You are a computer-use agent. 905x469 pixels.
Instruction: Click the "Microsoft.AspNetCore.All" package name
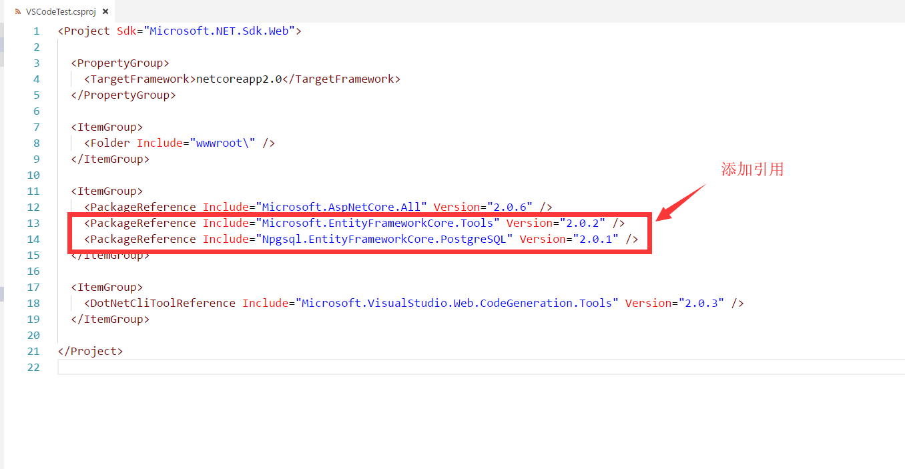coord(341,207)
